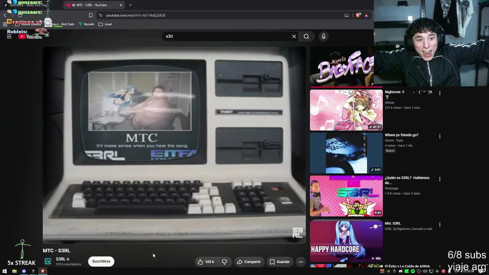Like the MTC - S3RL video
This screenshot has height=275, width=489.
coord(206,262)
